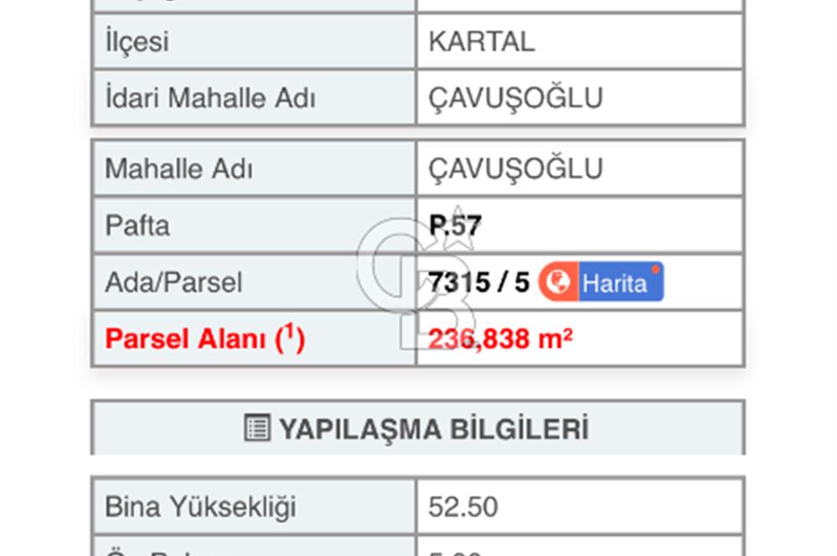Select the parcel area value 236,838 m²
Viewport: 837px width, 556px height.
tap(500, 338)
